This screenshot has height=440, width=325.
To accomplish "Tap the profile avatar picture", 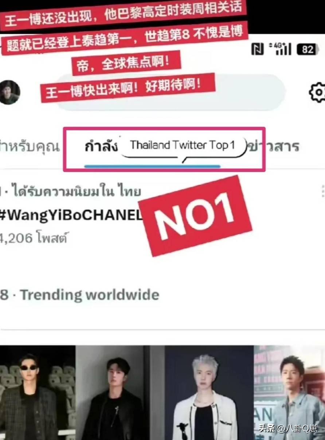I will pyautogui.click(x=9, y=92).
